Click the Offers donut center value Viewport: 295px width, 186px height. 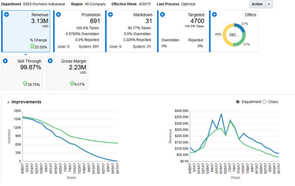pyautogui.click(x=234, y=35)
